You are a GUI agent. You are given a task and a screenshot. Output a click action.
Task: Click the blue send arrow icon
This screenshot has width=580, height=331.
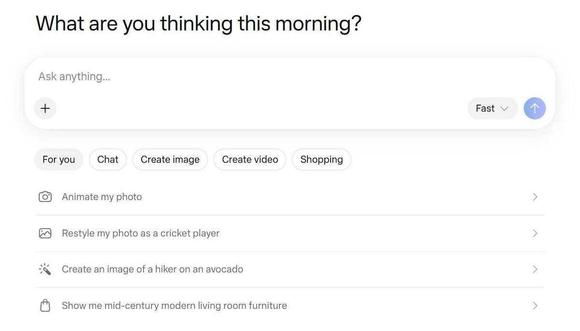535,108
